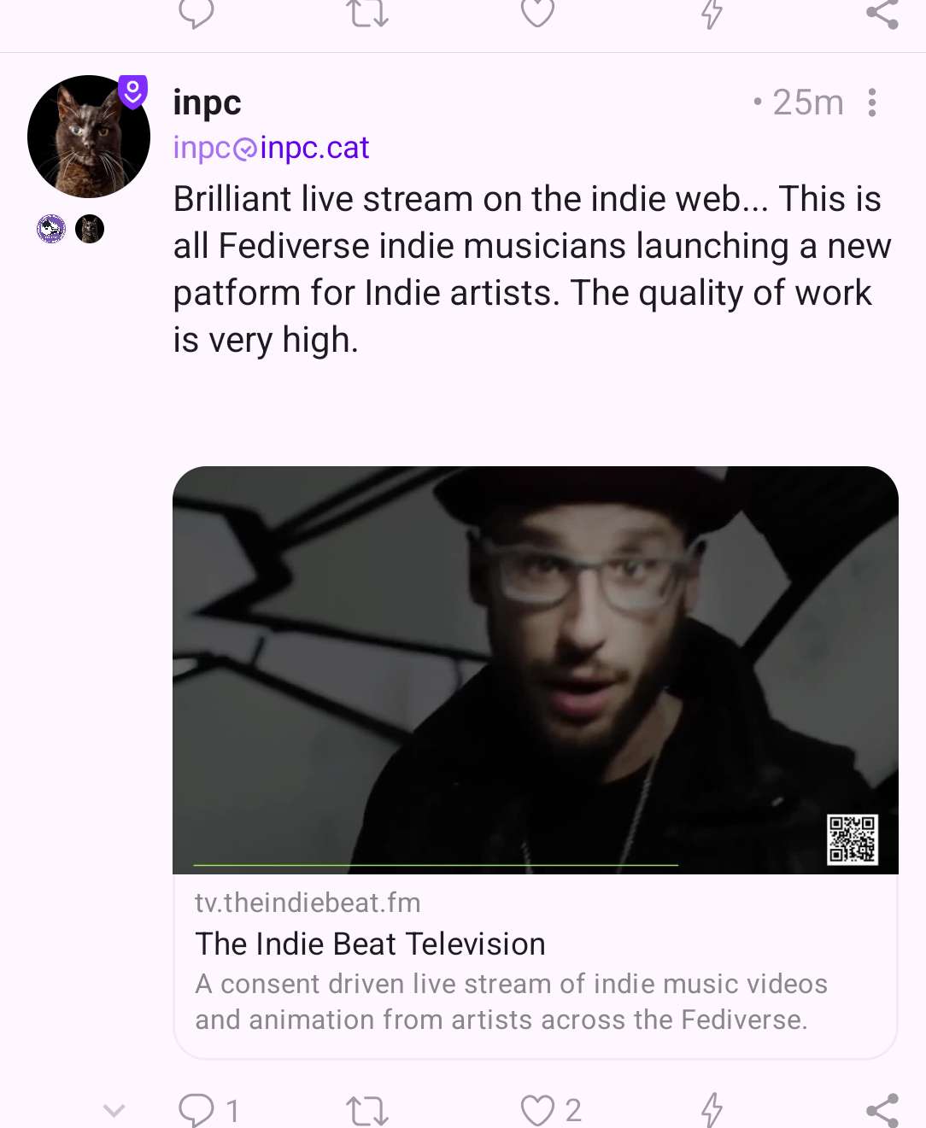926x1128 pixels.
Task: Open the video preview thumbnail
Action: pos(536,670)
